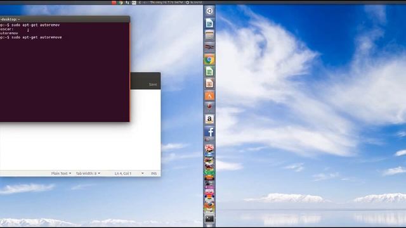
Task: Open the network up/down arrows indicator
Action: 127,3
